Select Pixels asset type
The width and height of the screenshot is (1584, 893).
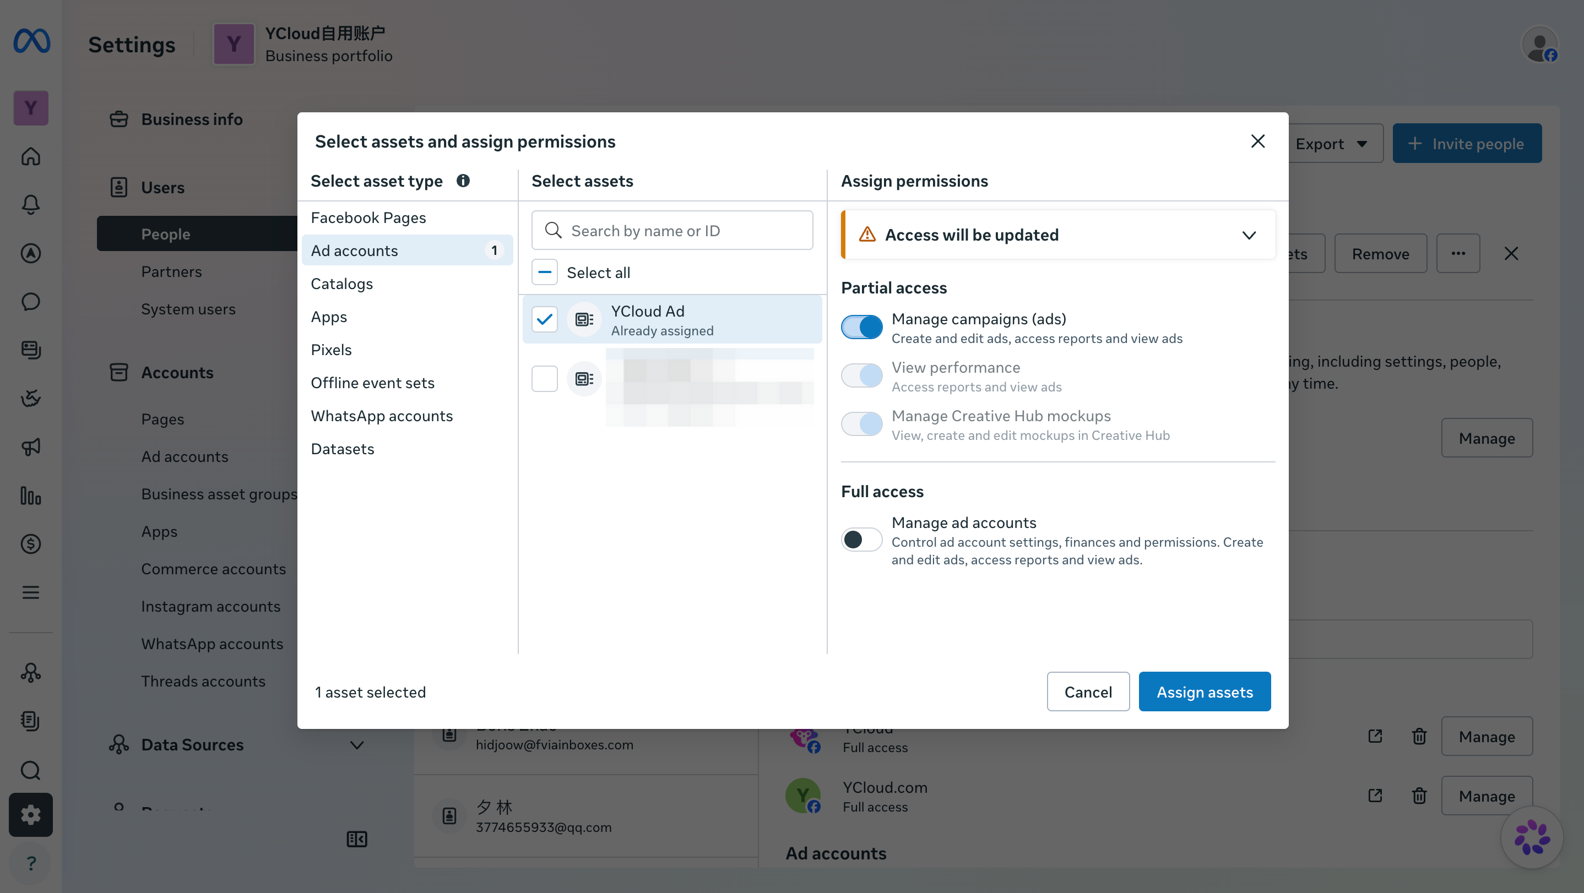[407, 350]
